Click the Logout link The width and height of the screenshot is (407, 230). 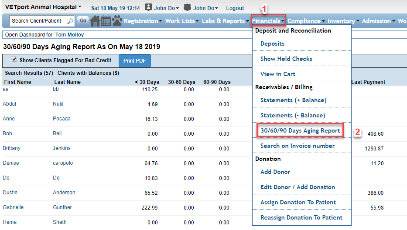point(235,8)
